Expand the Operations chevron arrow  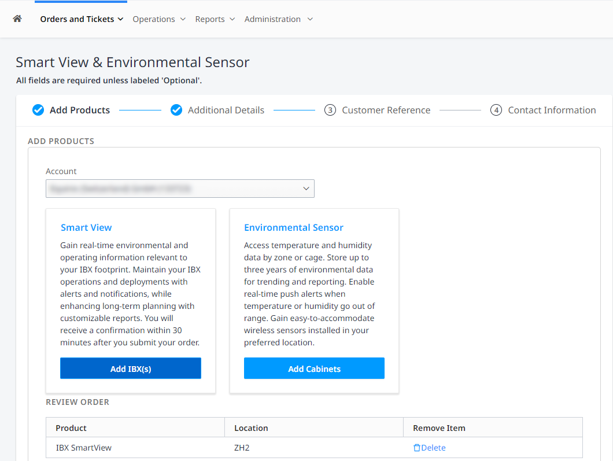pos(183,19)
